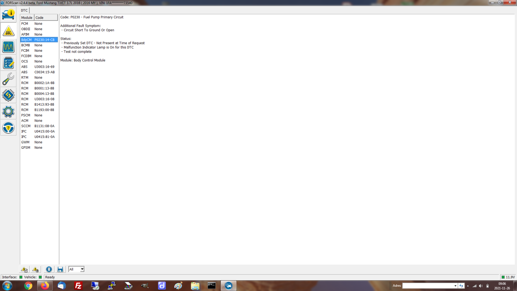Open the module configuration chip section
Screen dimensions: 517x291
point(8,95)
